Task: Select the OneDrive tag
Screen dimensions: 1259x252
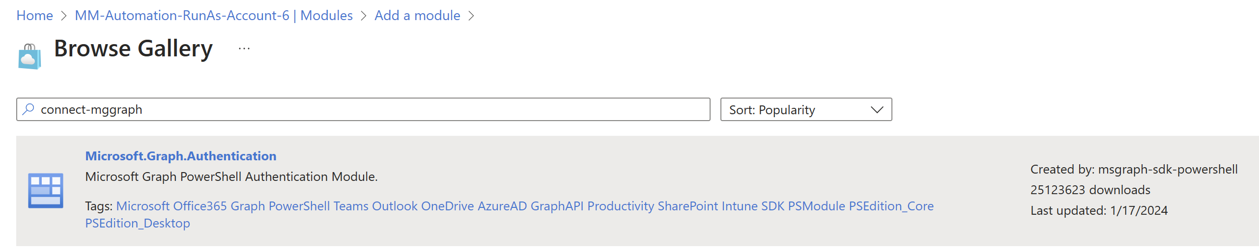Action: 448,206
